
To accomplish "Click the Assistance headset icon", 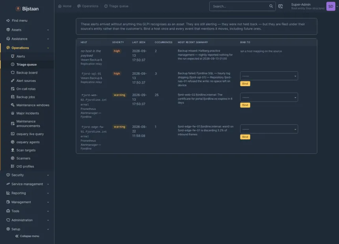I will coord(8,39).
